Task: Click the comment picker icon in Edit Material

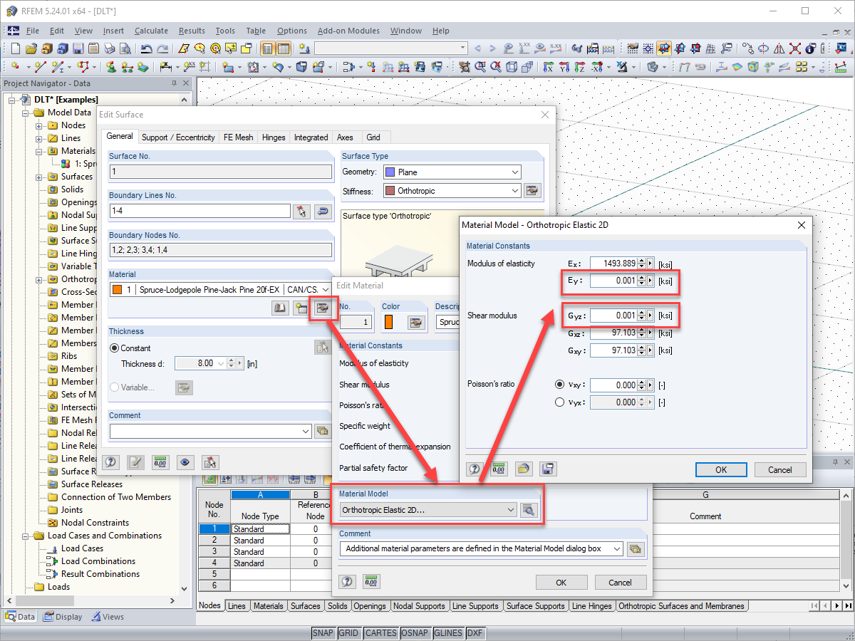Action: (x=636, y=548)
